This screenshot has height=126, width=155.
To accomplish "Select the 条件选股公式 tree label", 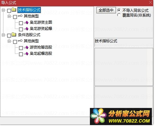I will click(x=29, y=35).
